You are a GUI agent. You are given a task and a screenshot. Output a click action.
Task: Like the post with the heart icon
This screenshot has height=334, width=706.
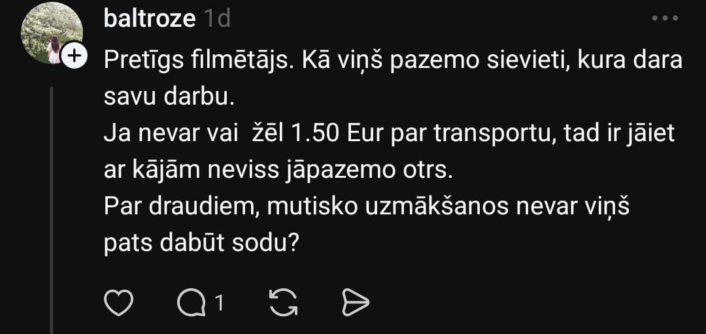pos(118,302)
